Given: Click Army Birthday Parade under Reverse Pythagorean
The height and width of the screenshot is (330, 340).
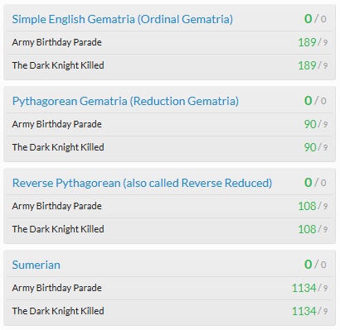Looking at the screenshot, I should coord(56,206).
